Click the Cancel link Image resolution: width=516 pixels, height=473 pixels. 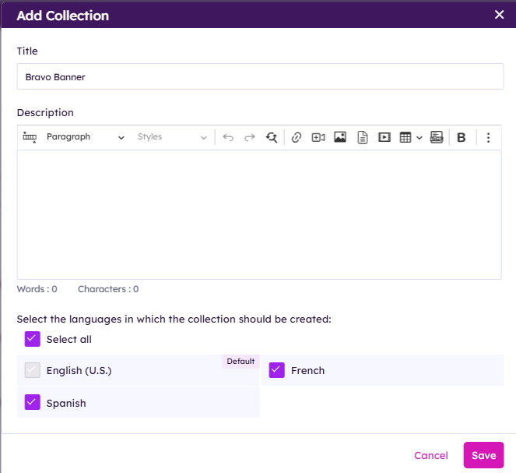(x=430, y=456)
